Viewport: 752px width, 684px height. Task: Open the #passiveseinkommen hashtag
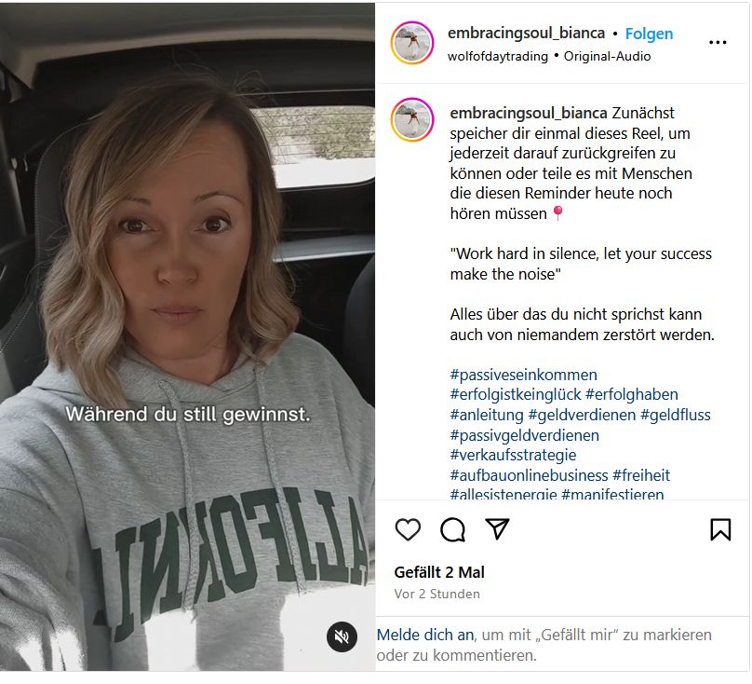pos(523,375)
